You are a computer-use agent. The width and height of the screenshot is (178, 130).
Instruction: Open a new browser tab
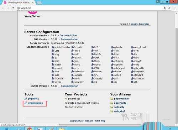click(x=39, y=2)
